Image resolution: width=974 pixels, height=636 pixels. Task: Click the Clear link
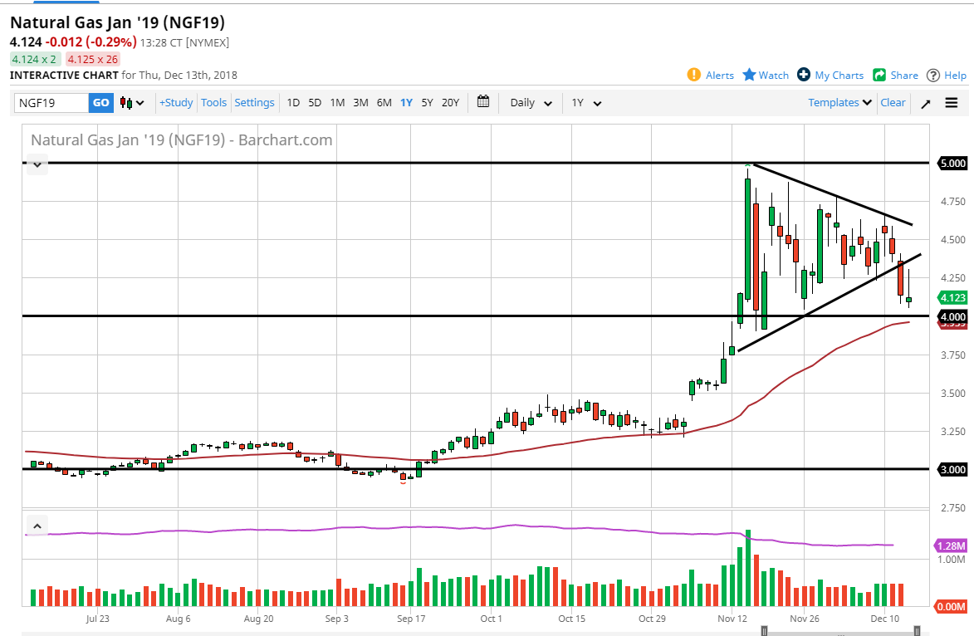point(893,103)
